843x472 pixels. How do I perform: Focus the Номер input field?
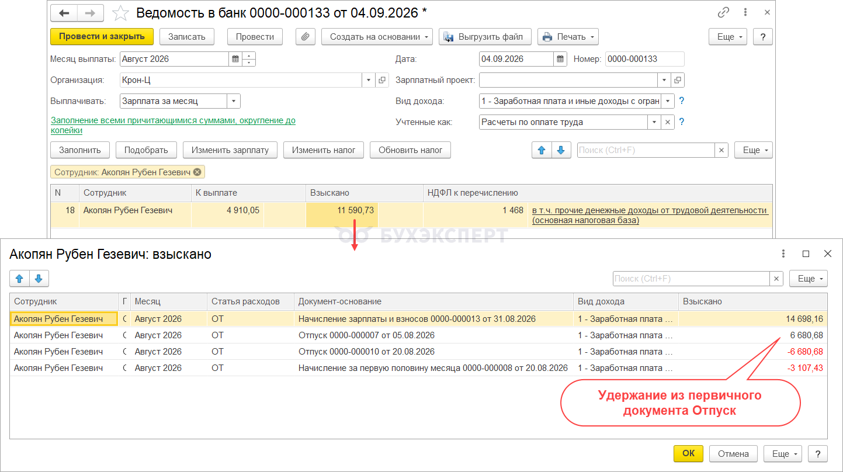[644, 59]
